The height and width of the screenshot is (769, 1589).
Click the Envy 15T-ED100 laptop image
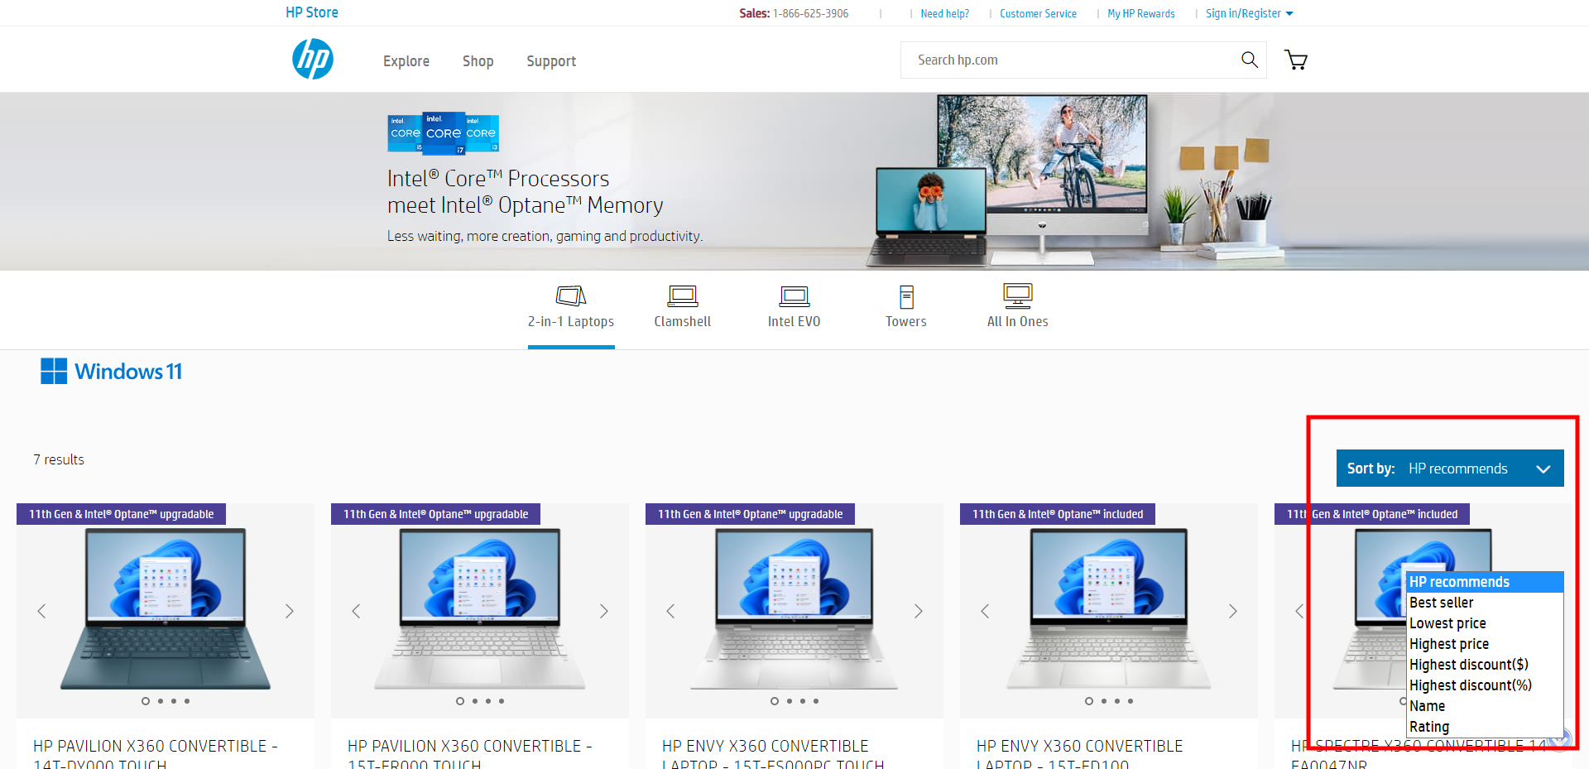tap(1109, 608)
